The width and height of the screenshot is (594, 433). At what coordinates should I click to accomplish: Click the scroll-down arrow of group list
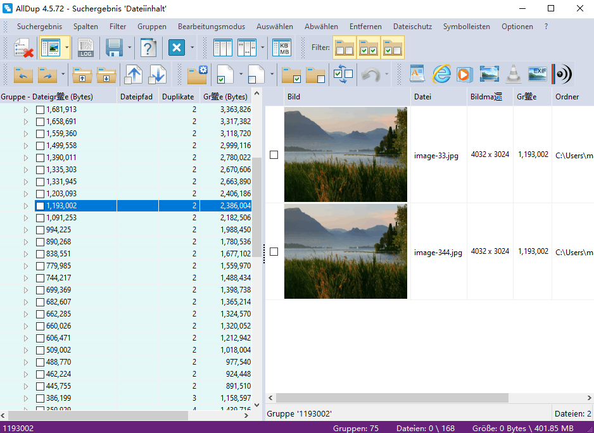pos(257,405)
